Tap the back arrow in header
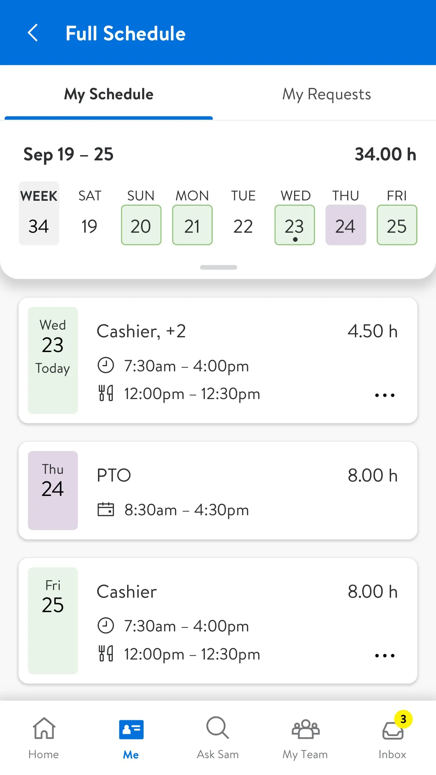The width and height of the screenshot is (436, 775). point(33,33)
